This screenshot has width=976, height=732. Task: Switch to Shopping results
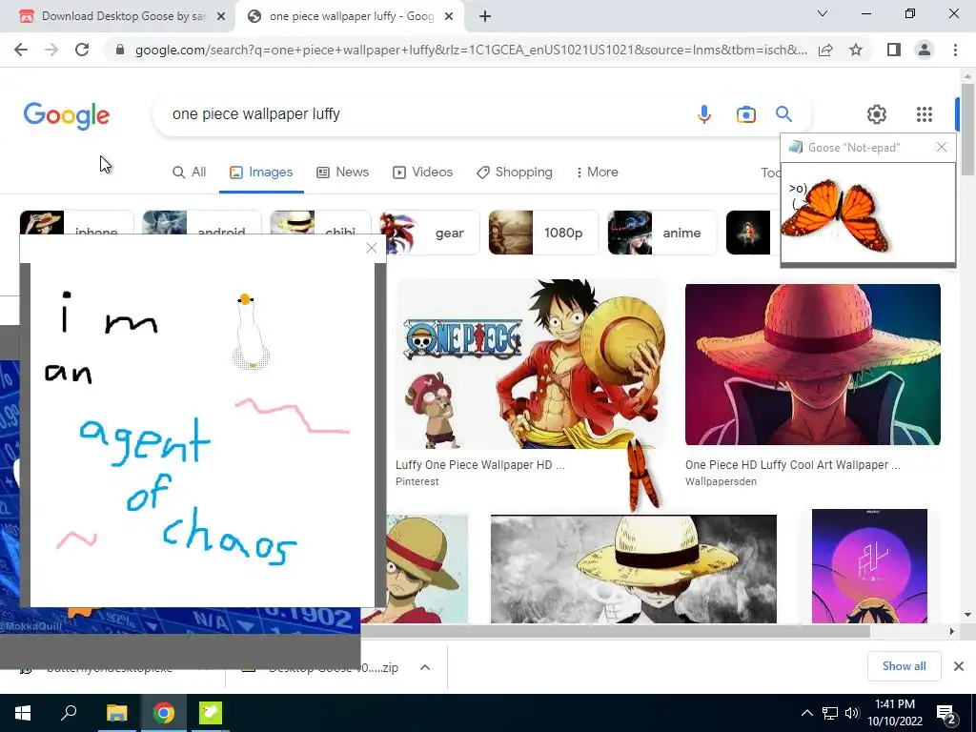(514, 173)
